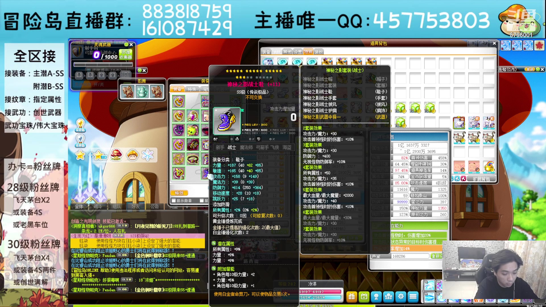
Task: Click the first down-arrow key icon
Action: point(79,75)
